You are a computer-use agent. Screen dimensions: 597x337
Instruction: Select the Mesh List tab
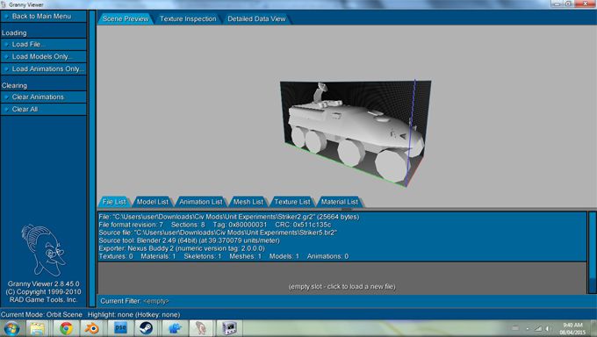click(248, 202)
